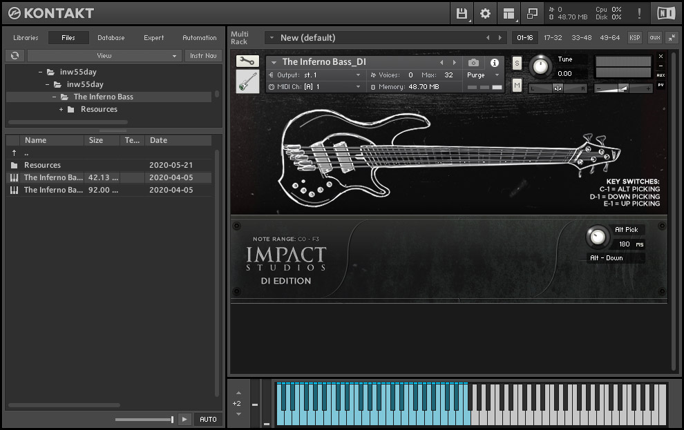Open the workspace layout icon
This screenshot has width=684, height=430.
[509, 13]
